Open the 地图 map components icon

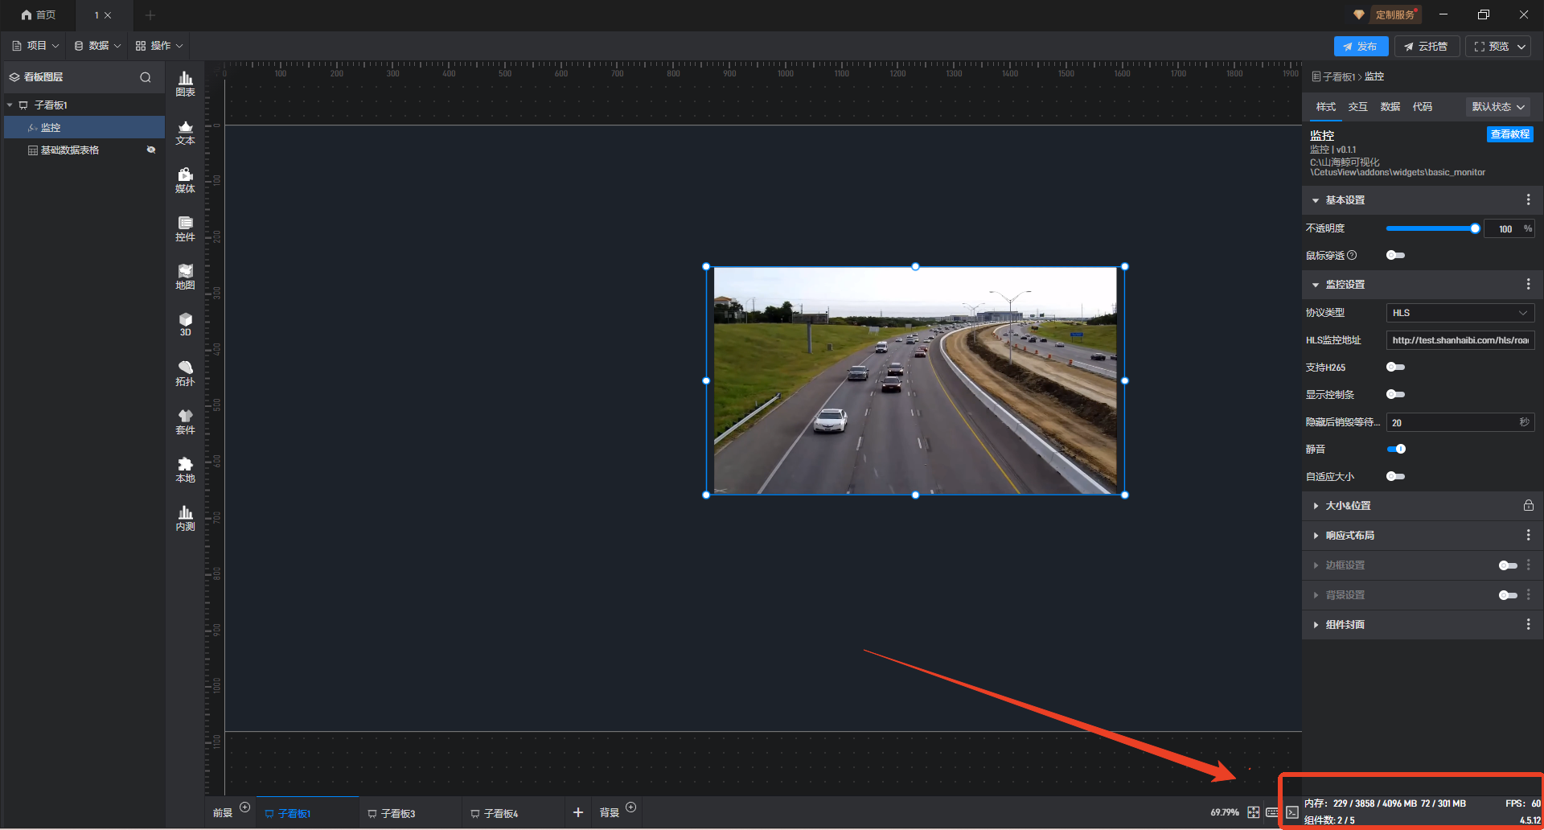coord(185,277)
